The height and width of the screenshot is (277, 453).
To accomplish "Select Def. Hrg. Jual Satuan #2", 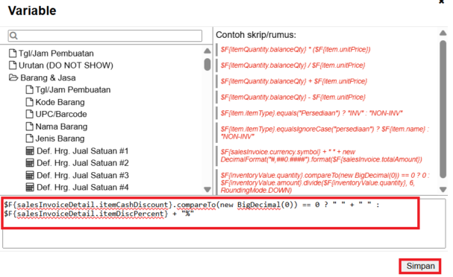I will click(x=83, y=163).
